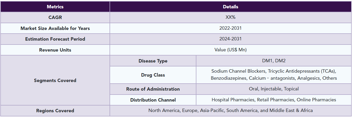Click the 2024-2031 forecast value

click(231, 39)
